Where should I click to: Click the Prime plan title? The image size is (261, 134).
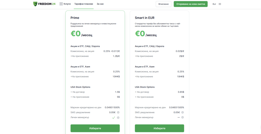point(75,18)
